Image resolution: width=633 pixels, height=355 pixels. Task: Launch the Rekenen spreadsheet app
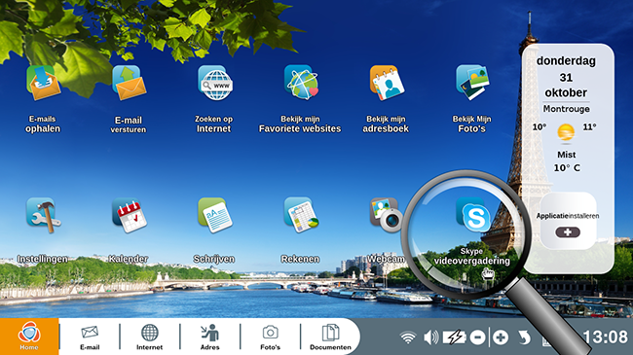(x=301, y=215)
